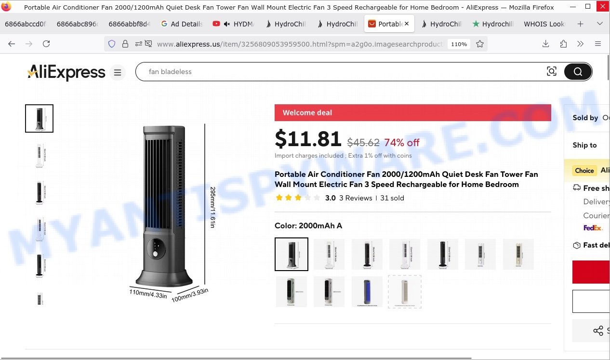Reload the page with refresh icon
The height and width of the screenshot is (360, 610).
pos(46,44)
